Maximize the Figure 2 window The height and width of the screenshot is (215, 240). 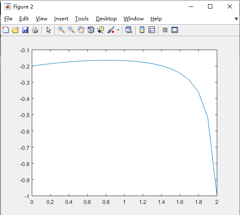click(x=210, y=6)
